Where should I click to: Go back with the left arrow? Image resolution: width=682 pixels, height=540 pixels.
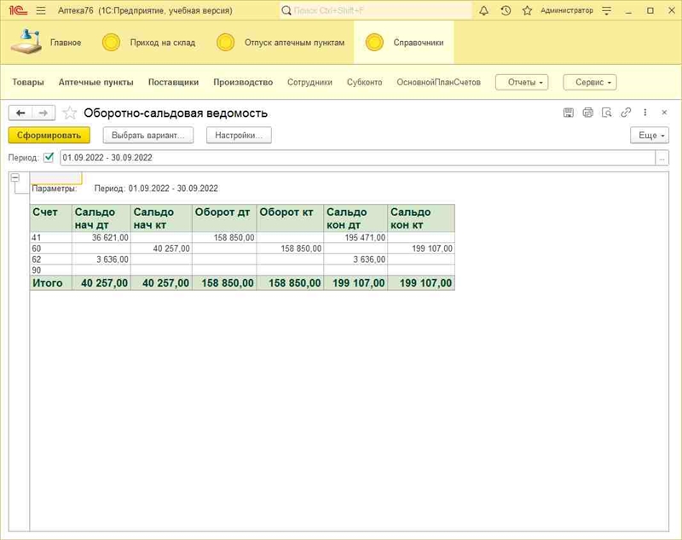click(20, 113)
